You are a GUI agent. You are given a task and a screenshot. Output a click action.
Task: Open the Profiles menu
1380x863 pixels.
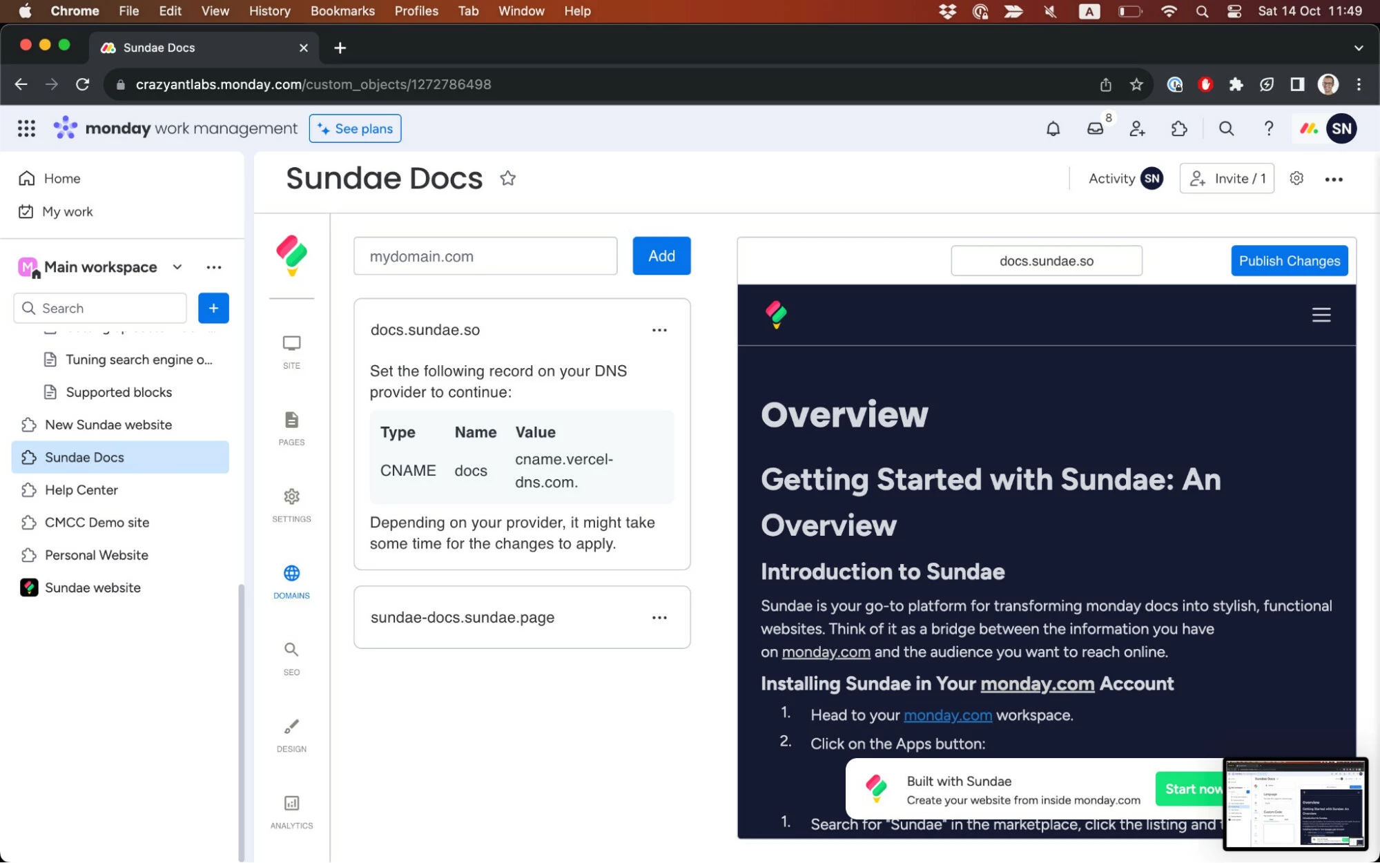416,11
